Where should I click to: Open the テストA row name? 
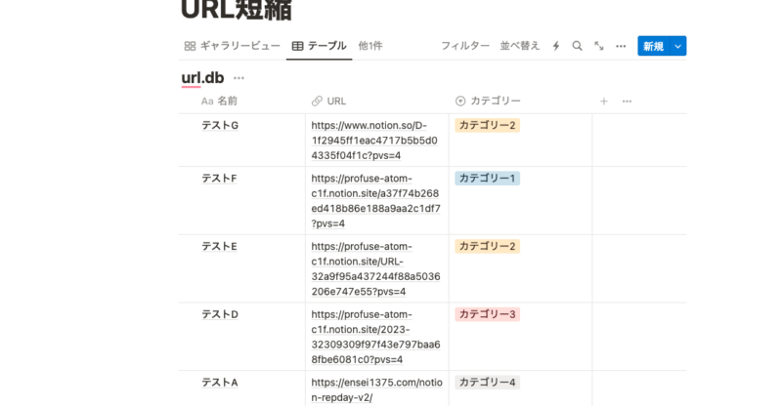[219, 383]
